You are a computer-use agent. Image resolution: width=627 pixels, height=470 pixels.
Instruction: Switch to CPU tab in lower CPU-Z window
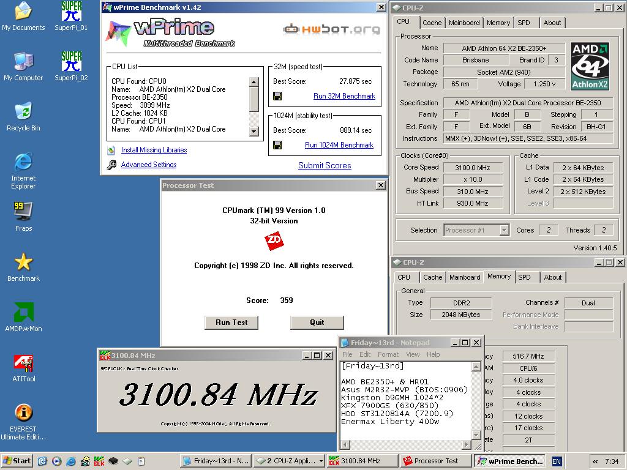pos(404,277)
